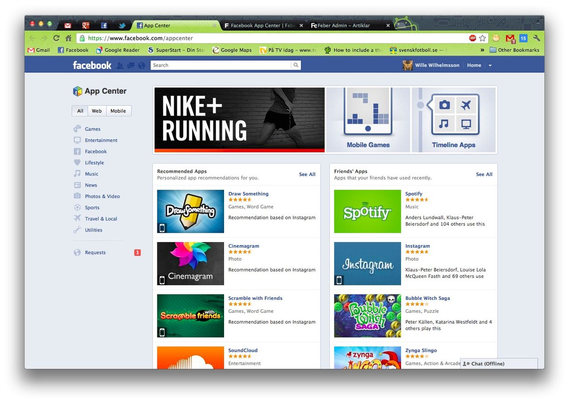
Task: Click the Facebook search field
Action: (221, 65)
